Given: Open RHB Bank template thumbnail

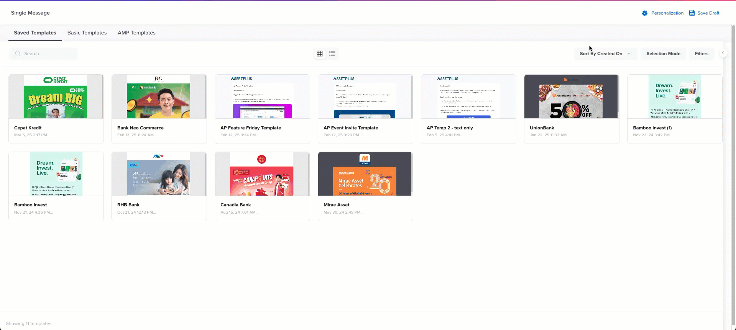Looking at the screenshot, I should (159, 174).
